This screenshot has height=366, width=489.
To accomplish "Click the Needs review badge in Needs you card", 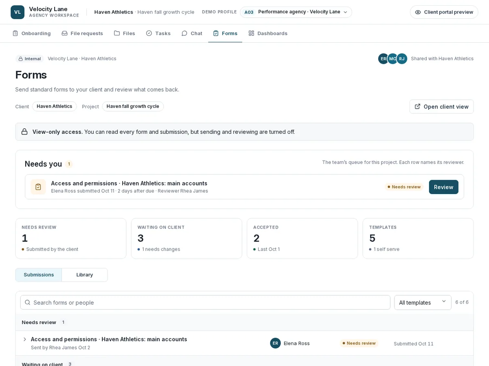I will (404, 187).
